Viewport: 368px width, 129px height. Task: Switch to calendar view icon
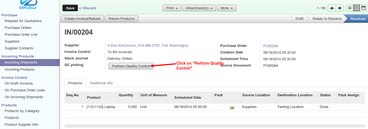(363, 8)
